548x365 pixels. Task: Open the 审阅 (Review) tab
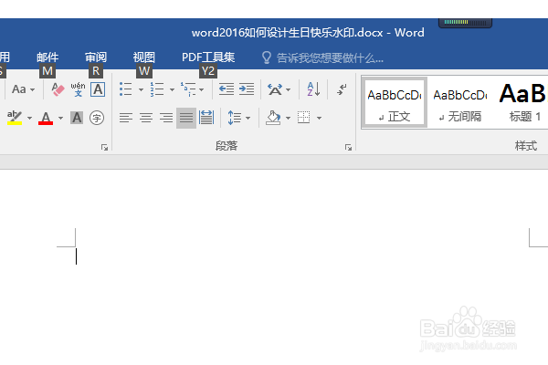(x=96, y=57)
